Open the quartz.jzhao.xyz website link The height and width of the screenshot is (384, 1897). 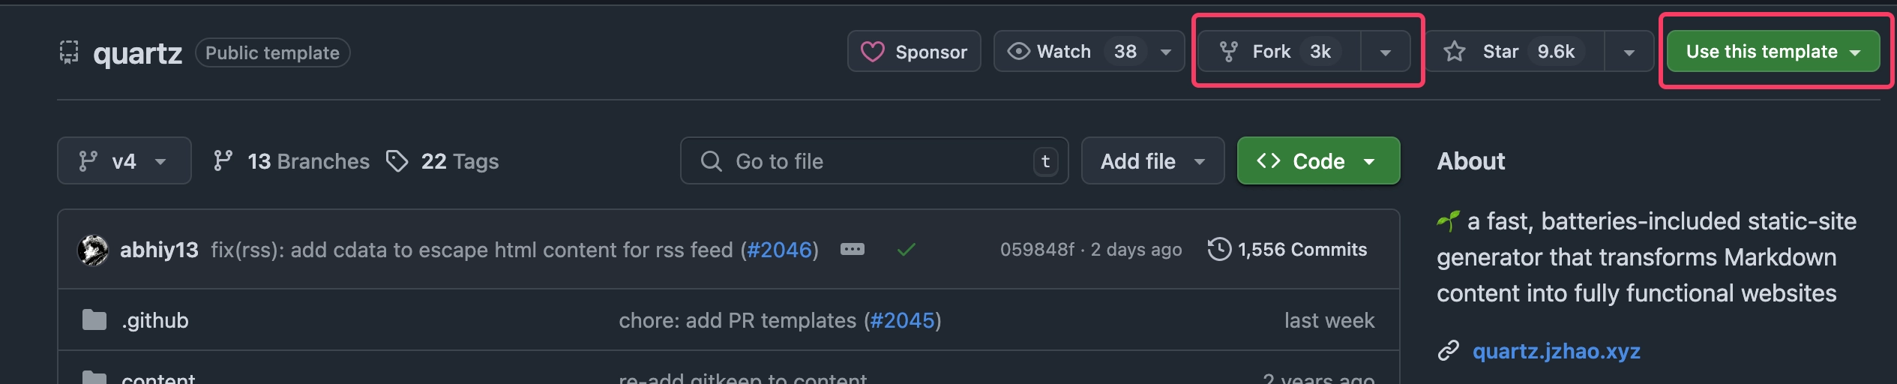pyautogui.click(x=1556, y=351)
